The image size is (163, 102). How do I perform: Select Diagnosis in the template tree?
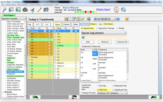coord(11,58)
